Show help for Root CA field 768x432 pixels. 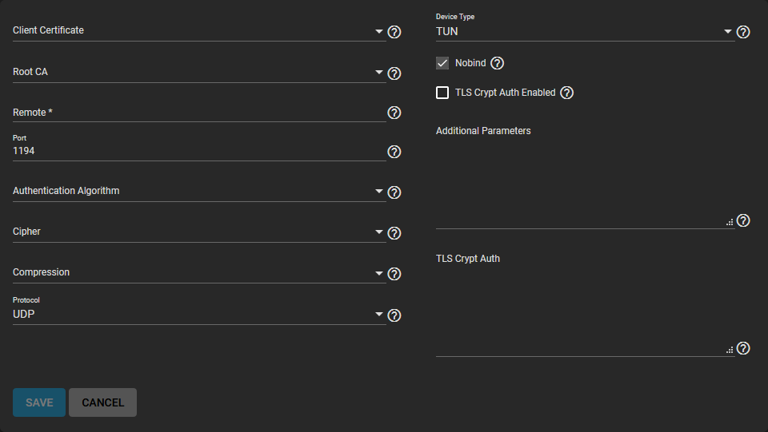pyautogui.click(x=394, y=73)
